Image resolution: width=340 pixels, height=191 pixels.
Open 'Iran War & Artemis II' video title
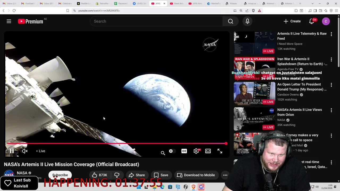coord(302,61)
